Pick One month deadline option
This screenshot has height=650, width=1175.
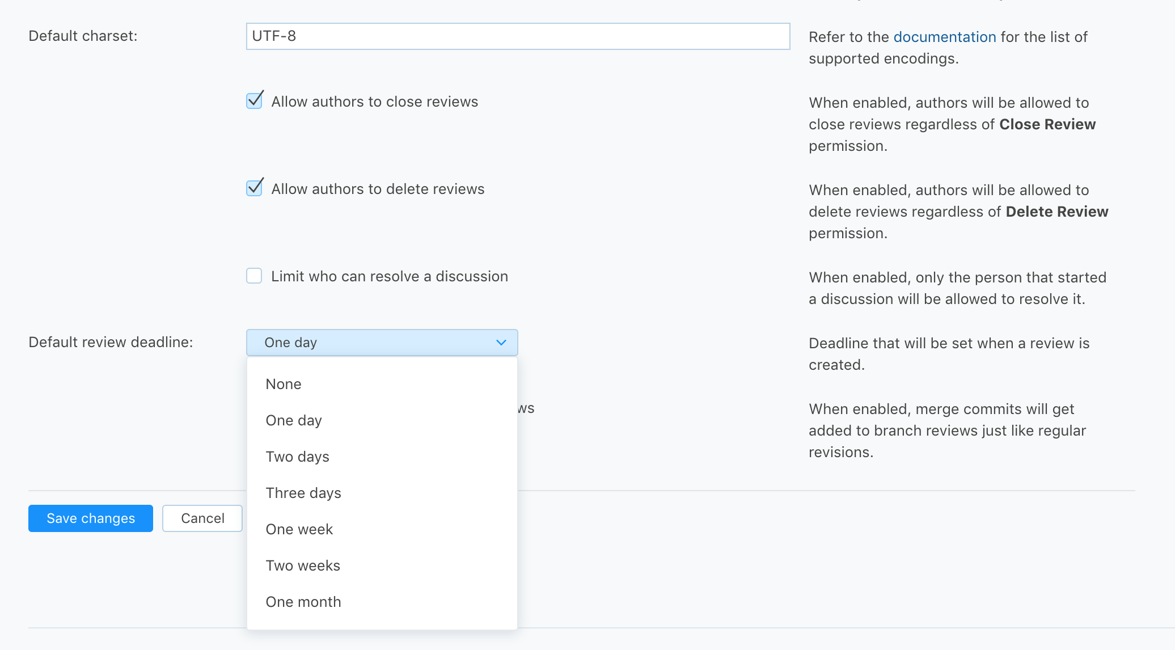pos(382,602)
